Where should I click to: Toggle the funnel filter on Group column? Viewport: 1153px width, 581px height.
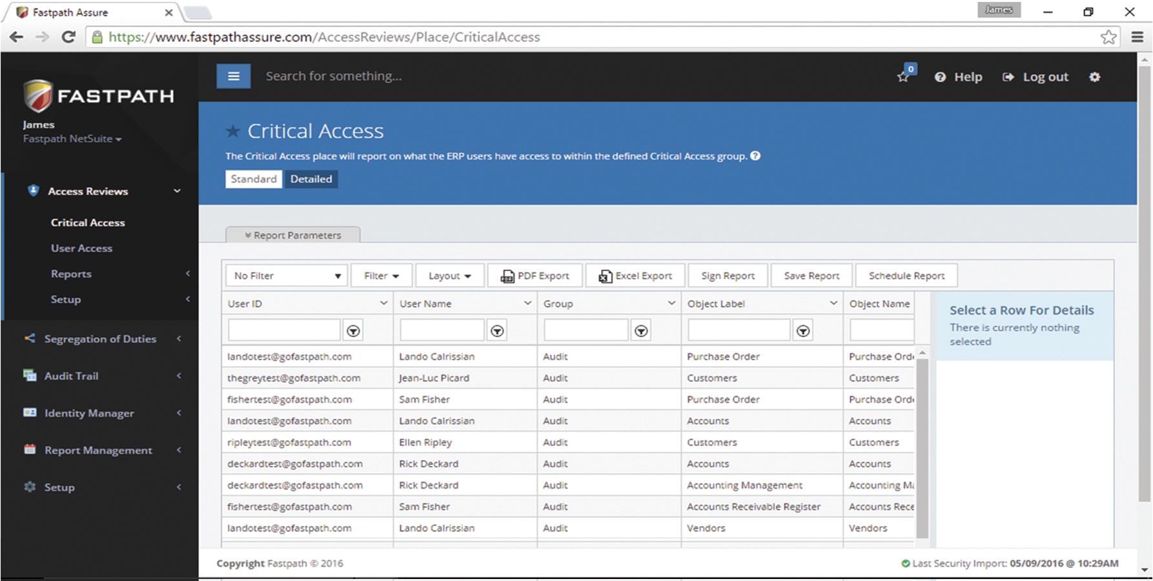[641, 329]
